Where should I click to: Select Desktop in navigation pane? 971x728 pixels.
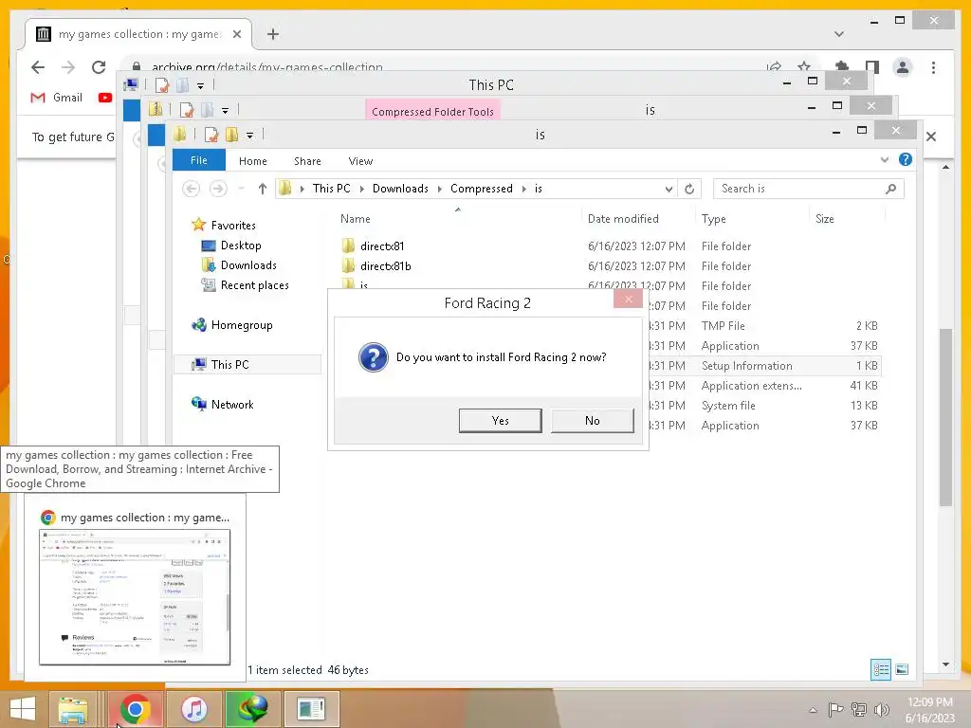[x=241, y=246]
